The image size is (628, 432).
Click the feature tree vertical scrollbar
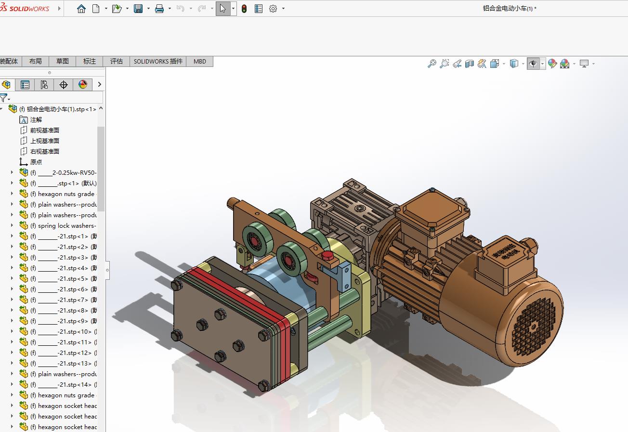[x=101, y=169]
